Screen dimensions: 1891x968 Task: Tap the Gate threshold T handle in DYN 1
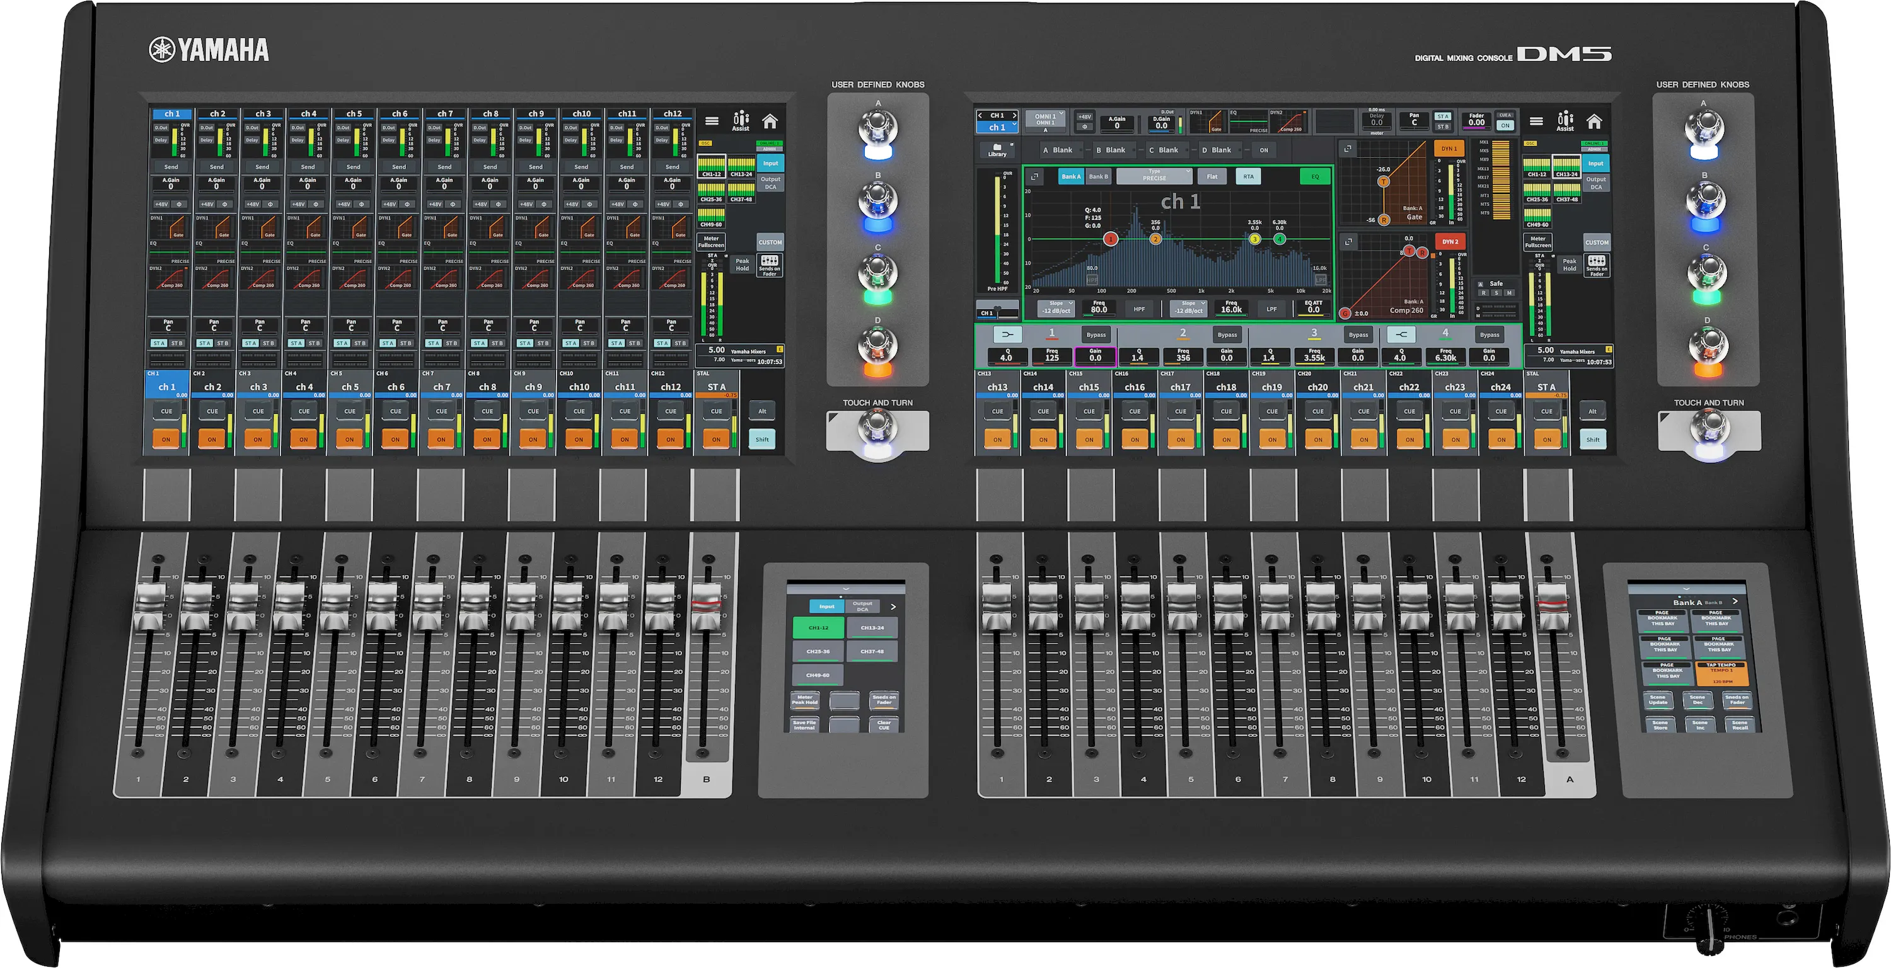[1383, 181]
